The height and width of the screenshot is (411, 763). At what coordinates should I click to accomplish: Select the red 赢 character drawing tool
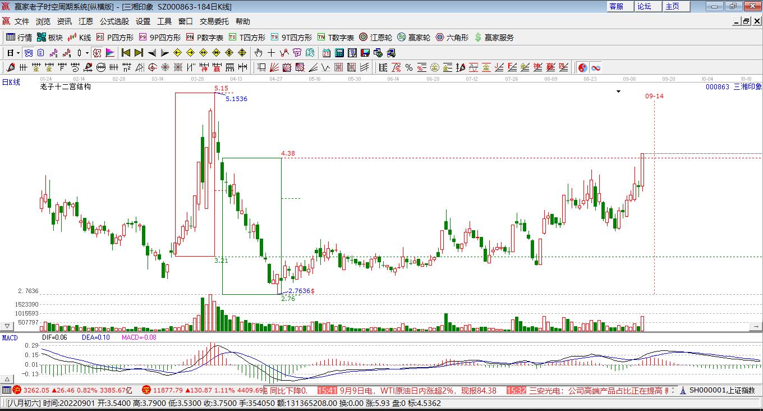pos(217,67)
